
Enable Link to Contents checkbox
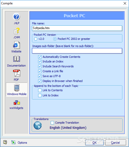click(40, 90)
